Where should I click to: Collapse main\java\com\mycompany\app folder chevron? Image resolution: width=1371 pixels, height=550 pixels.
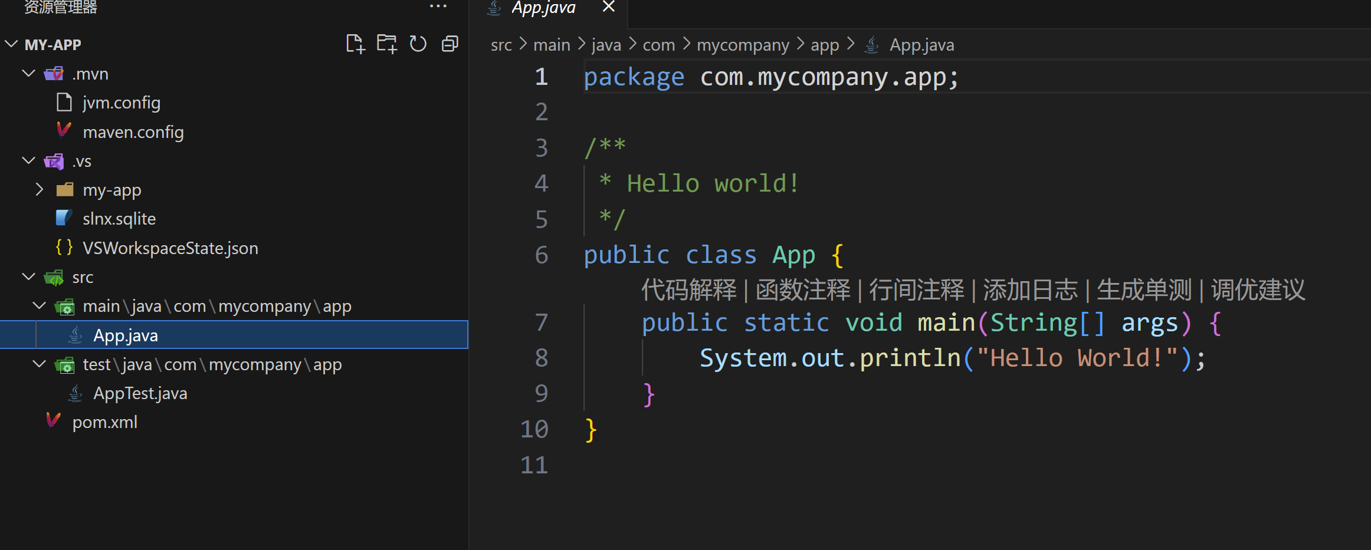[39, 305]
